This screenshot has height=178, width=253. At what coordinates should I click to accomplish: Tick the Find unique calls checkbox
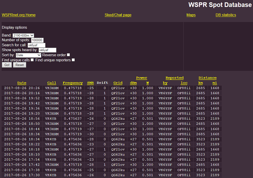pyautogui.click(x=32, y=60)
